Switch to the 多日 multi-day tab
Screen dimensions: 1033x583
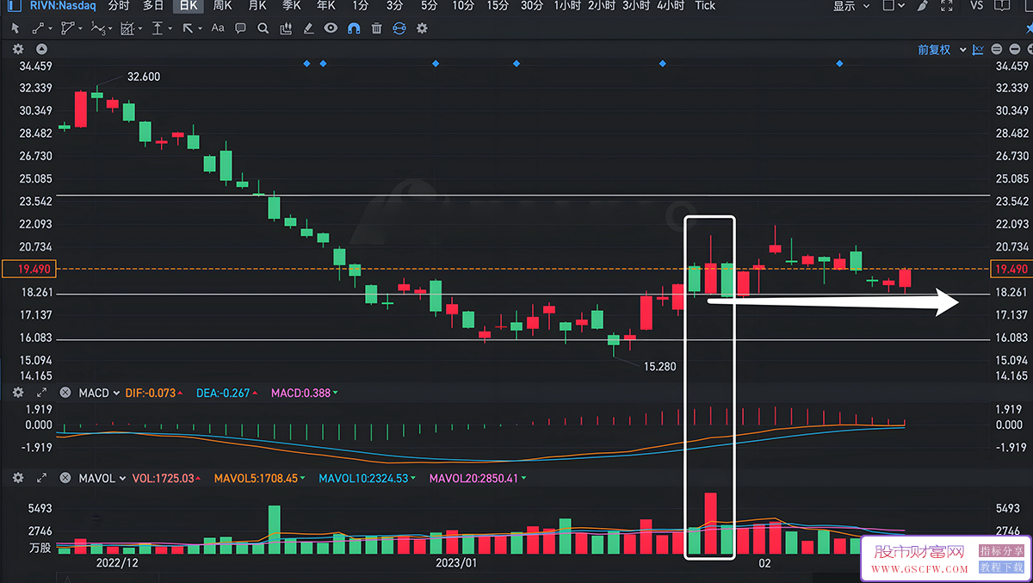pos(153,6)
